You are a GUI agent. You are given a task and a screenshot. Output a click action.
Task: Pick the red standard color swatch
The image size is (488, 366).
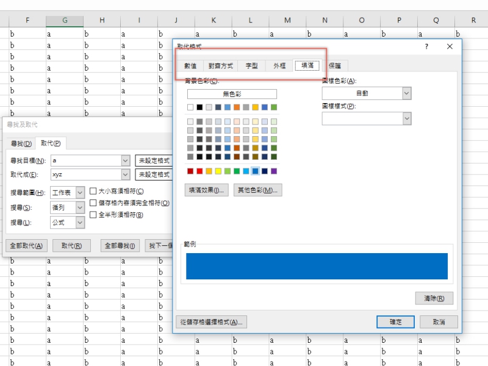point(200,171)
